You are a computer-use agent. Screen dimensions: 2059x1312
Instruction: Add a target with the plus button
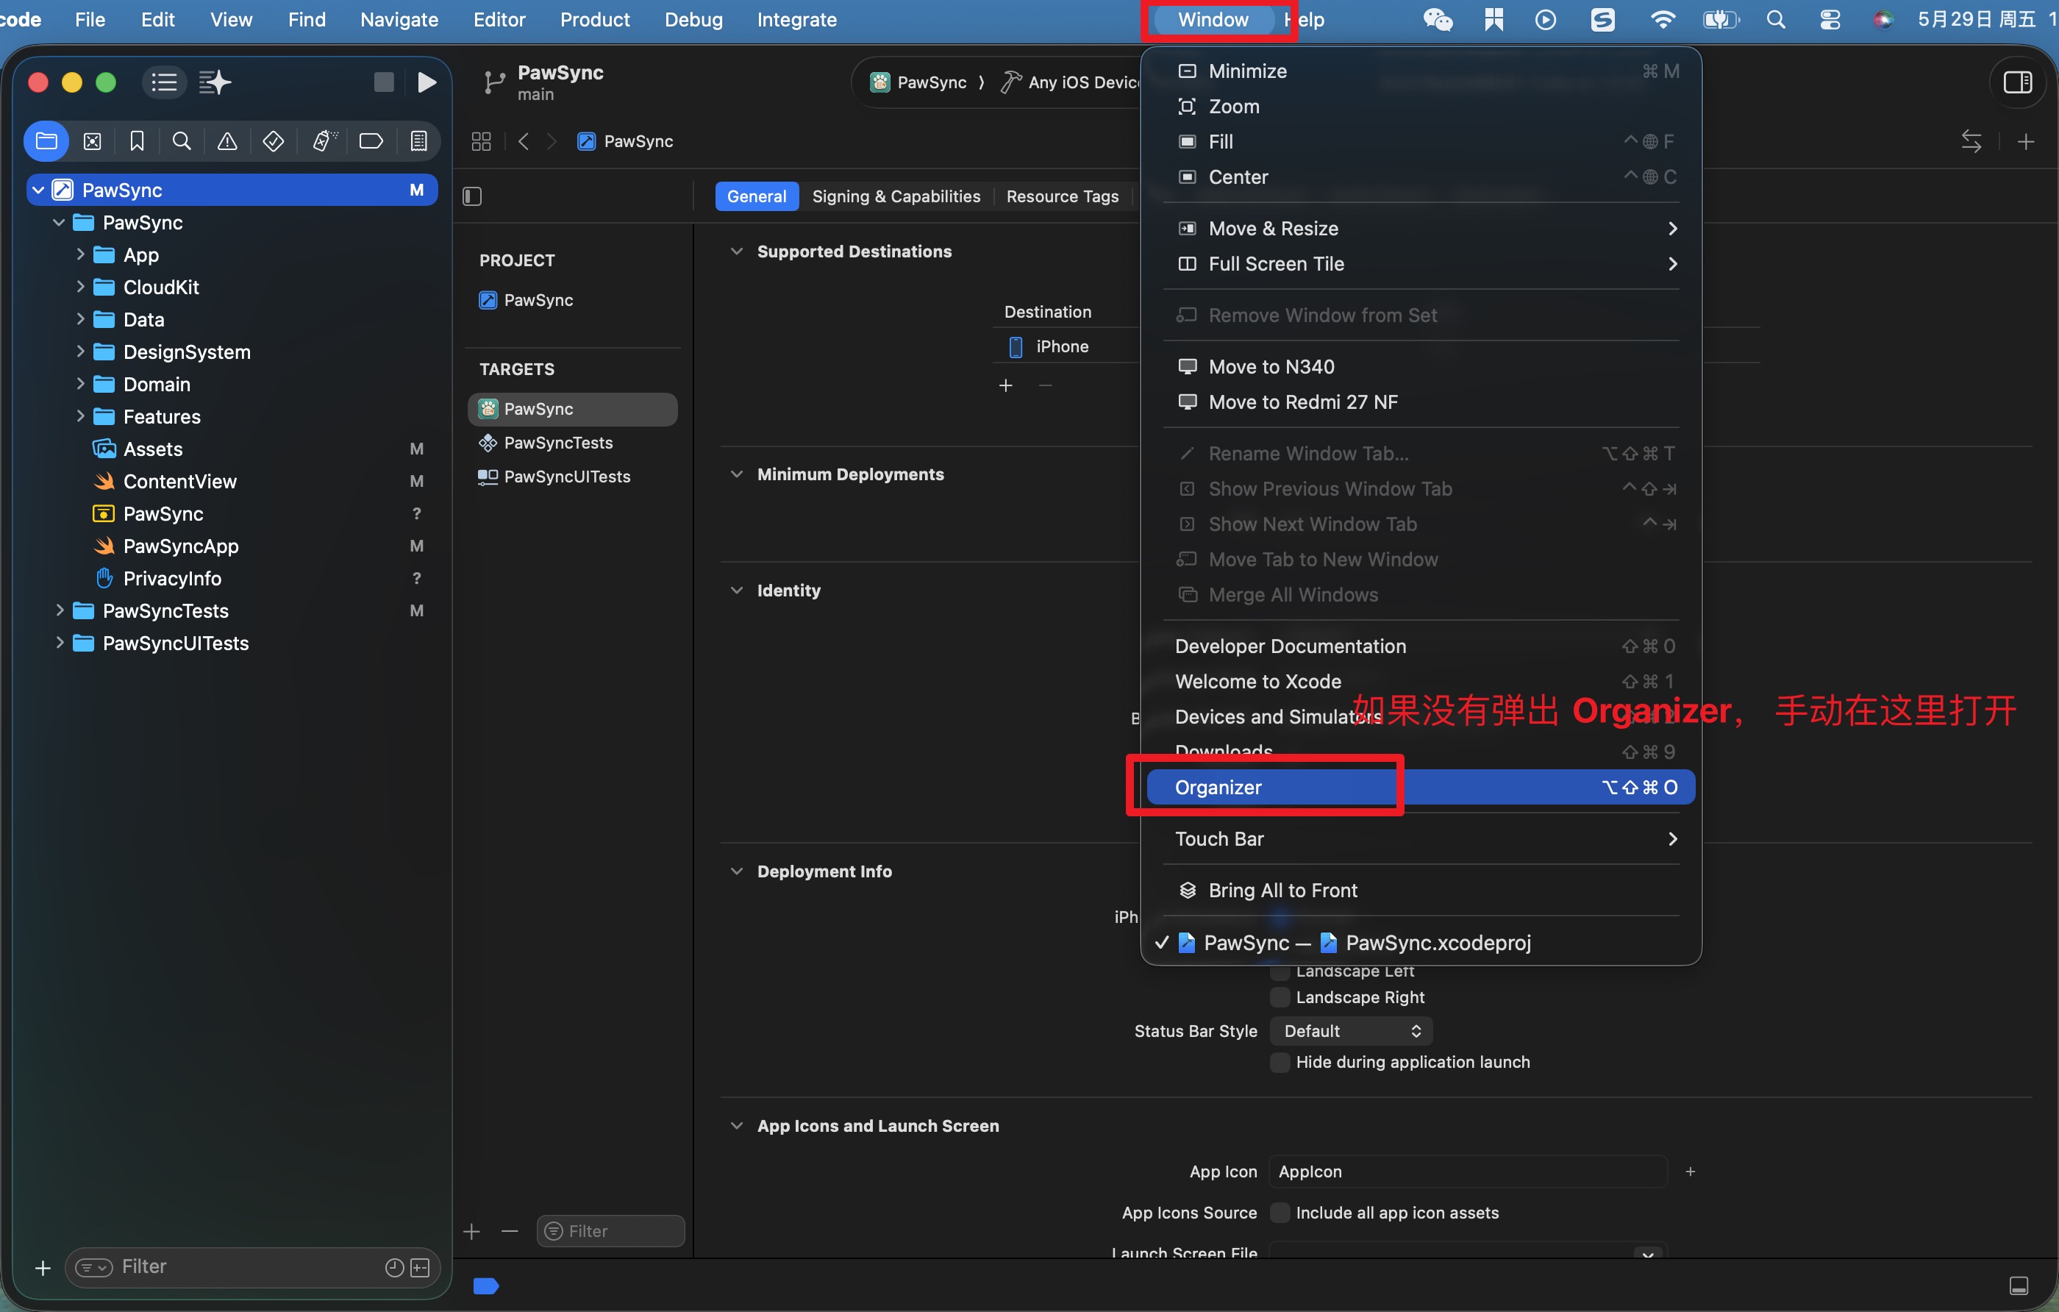click(x=472, y=1231)
